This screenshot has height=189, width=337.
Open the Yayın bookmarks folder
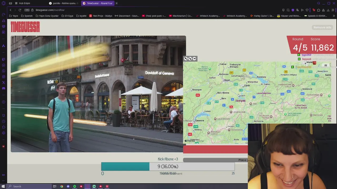click(x=14, y=16)
